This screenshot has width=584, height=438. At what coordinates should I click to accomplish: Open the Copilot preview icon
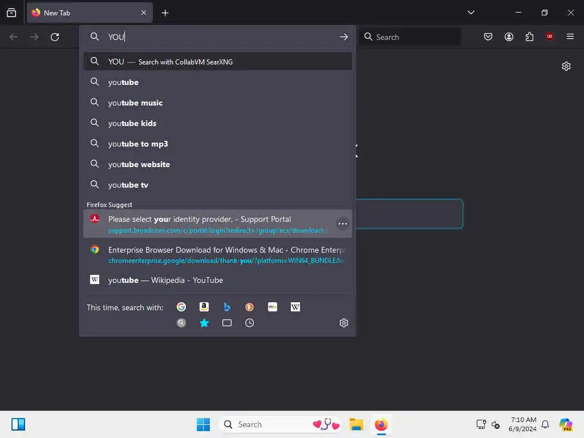[566, 424]
